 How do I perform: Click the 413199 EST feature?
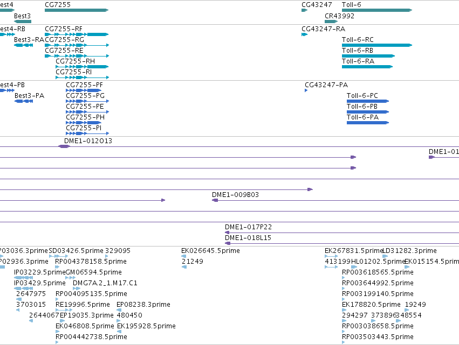pos(331,267)
